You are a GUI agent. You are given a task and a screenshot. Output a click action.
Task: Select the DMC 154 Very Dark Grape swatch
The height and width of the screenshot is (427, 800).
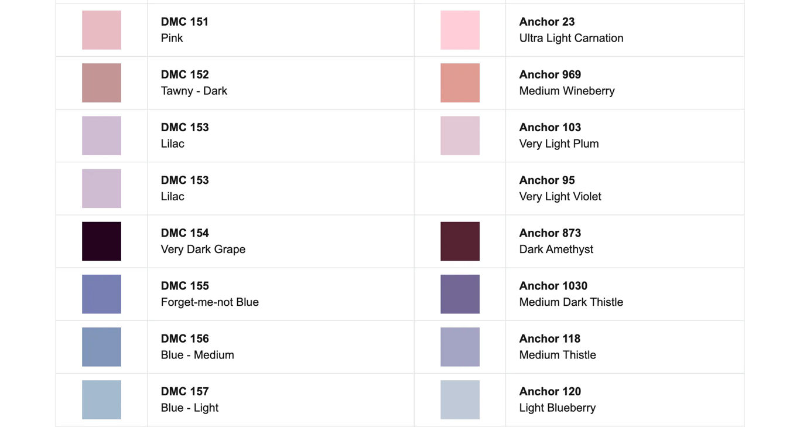101,241
